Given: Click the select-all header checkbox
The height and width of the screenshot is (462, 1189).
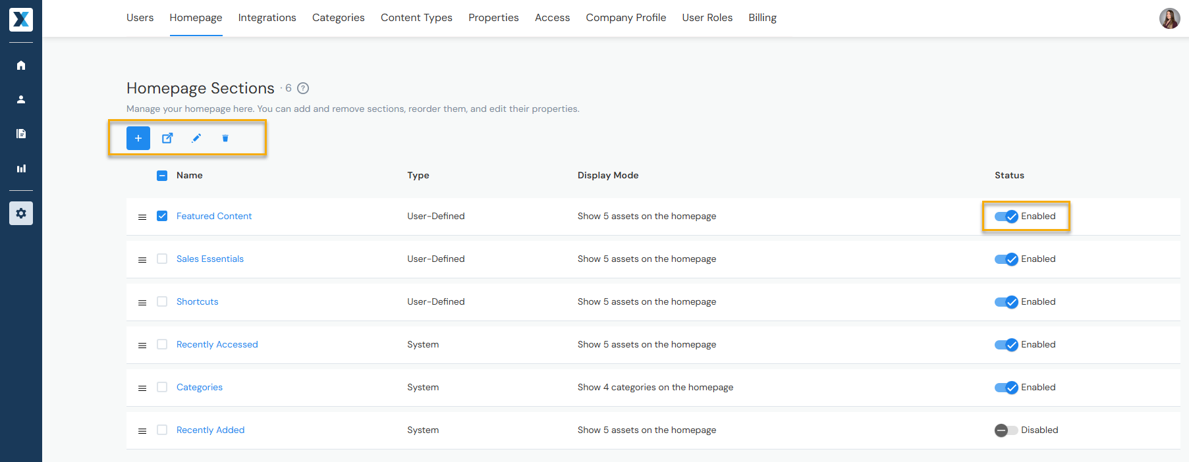Looking at the screenshot, I should pyautogui.click(x=162, y=176).
